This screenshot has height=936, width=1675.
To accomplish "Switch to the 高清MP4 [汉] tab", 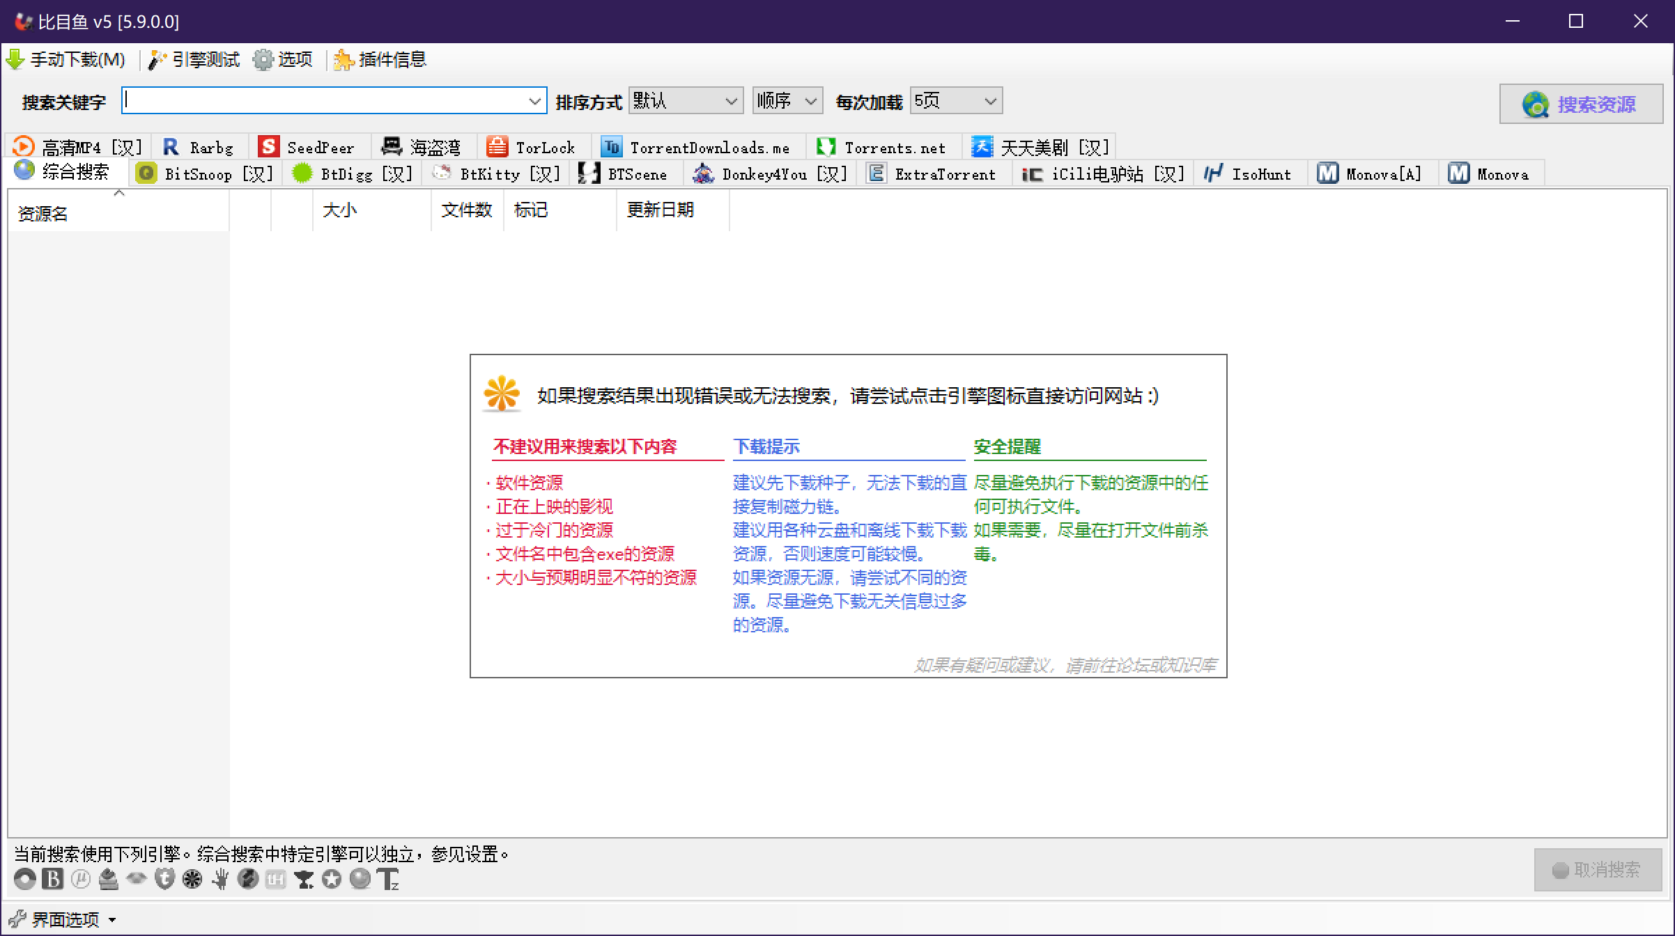I will (x=78, y=147).
